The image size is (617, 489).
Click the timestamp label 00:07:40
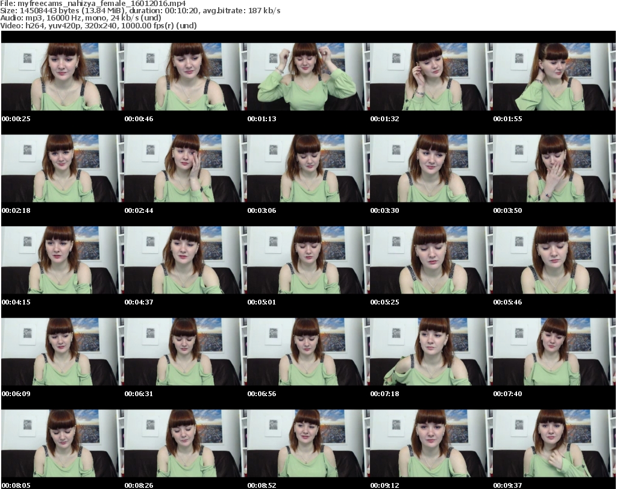click(x=507, y=394)
